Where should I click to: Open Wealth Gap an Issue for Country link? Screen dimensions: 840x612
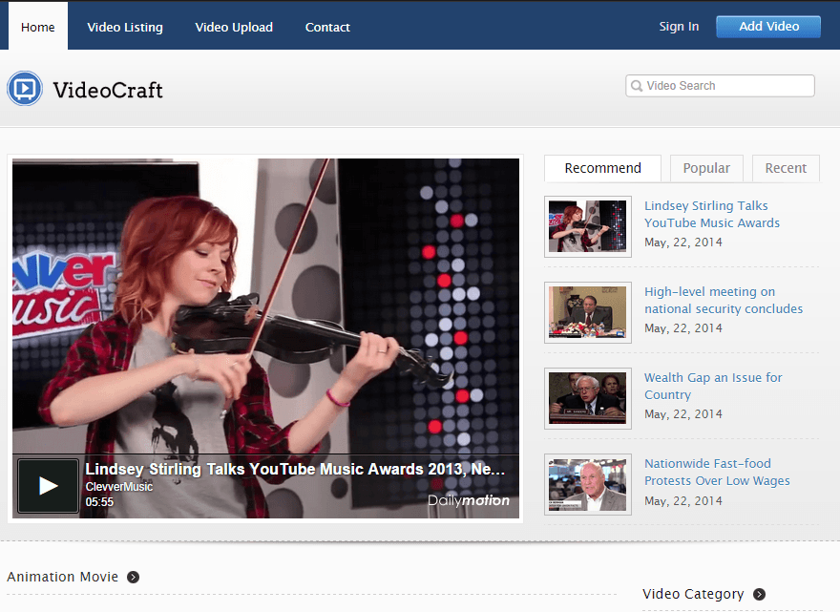(713, 386)
